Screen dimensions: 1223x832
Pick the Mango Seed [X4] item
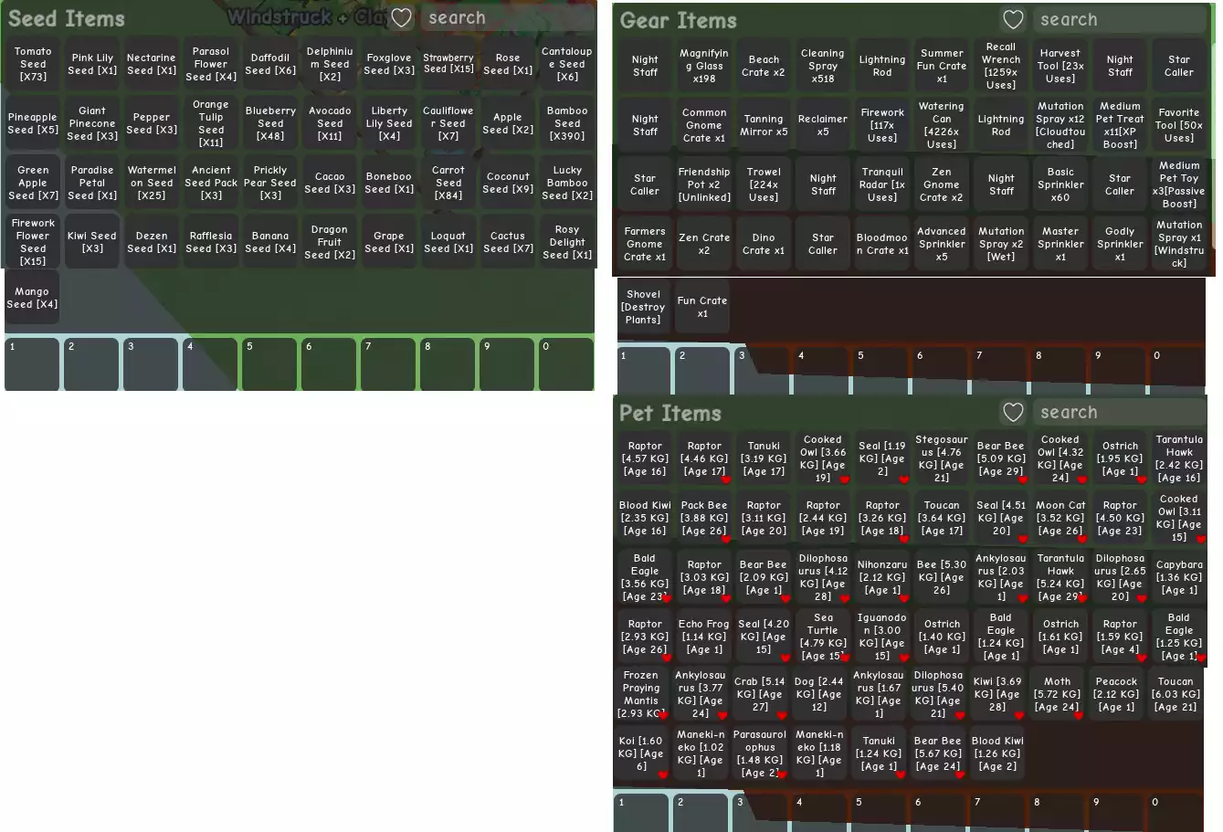[x=33, y=298]
